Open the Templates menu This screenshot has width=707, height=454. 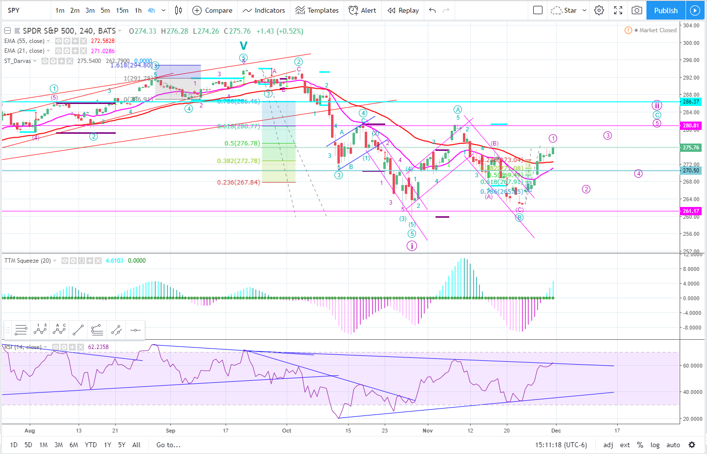click(x=317, y=10)
